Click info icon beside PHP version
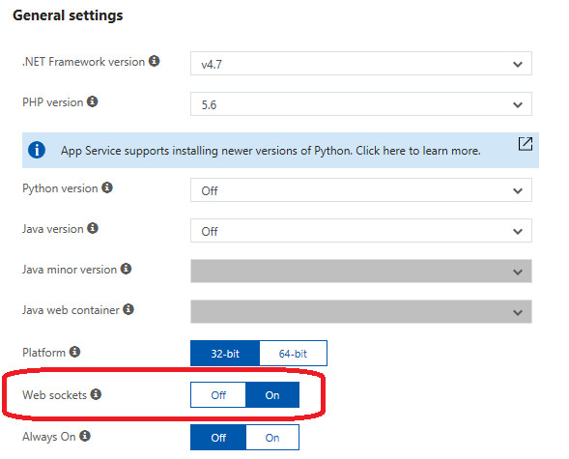 [93, 101]
